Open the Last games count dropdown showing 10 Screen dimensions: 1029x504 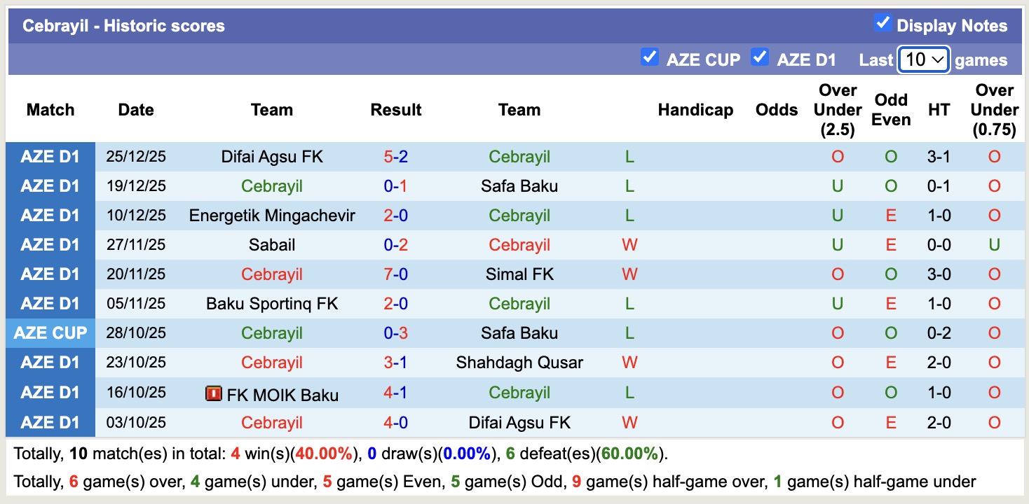923,60
